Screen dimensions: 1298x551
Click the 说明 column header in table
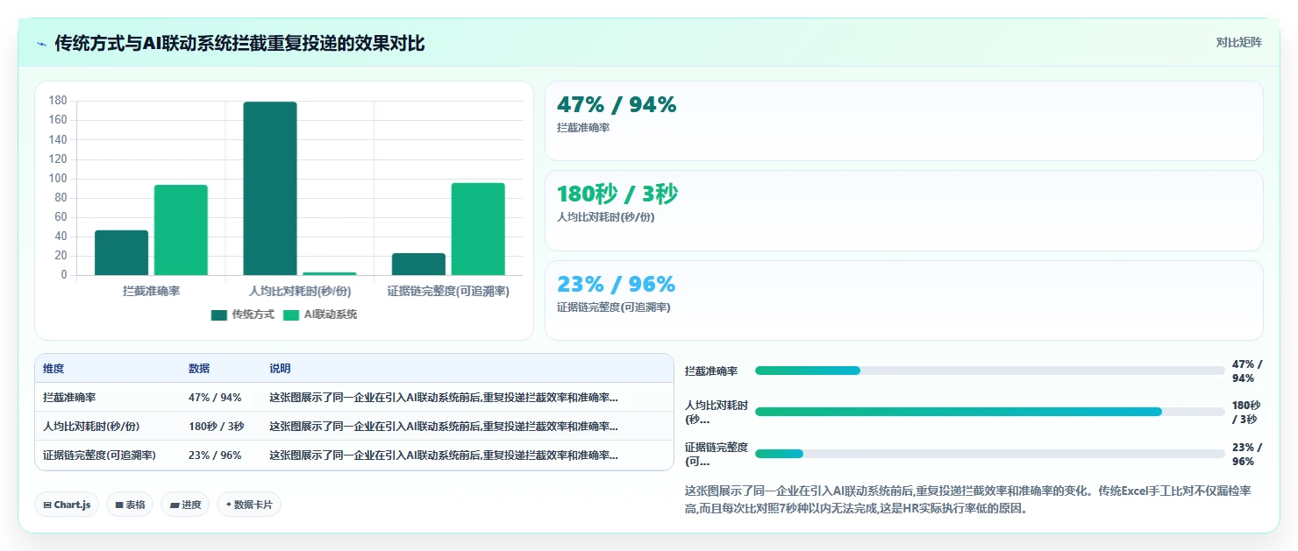280,369
